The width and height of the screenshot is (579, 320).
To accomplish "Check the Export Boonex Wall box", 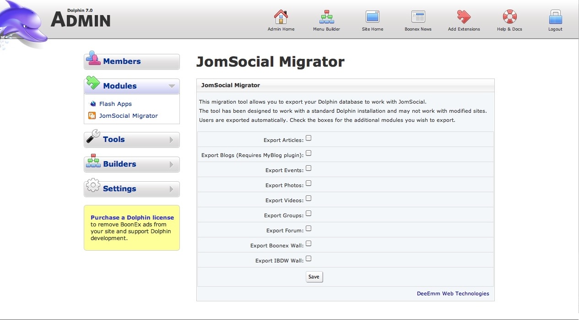I will pyautogui.click(x=308, y=243).
